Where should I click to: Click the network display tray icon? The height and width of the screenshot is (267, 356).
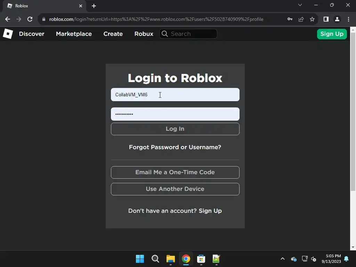tap(305, 259)
